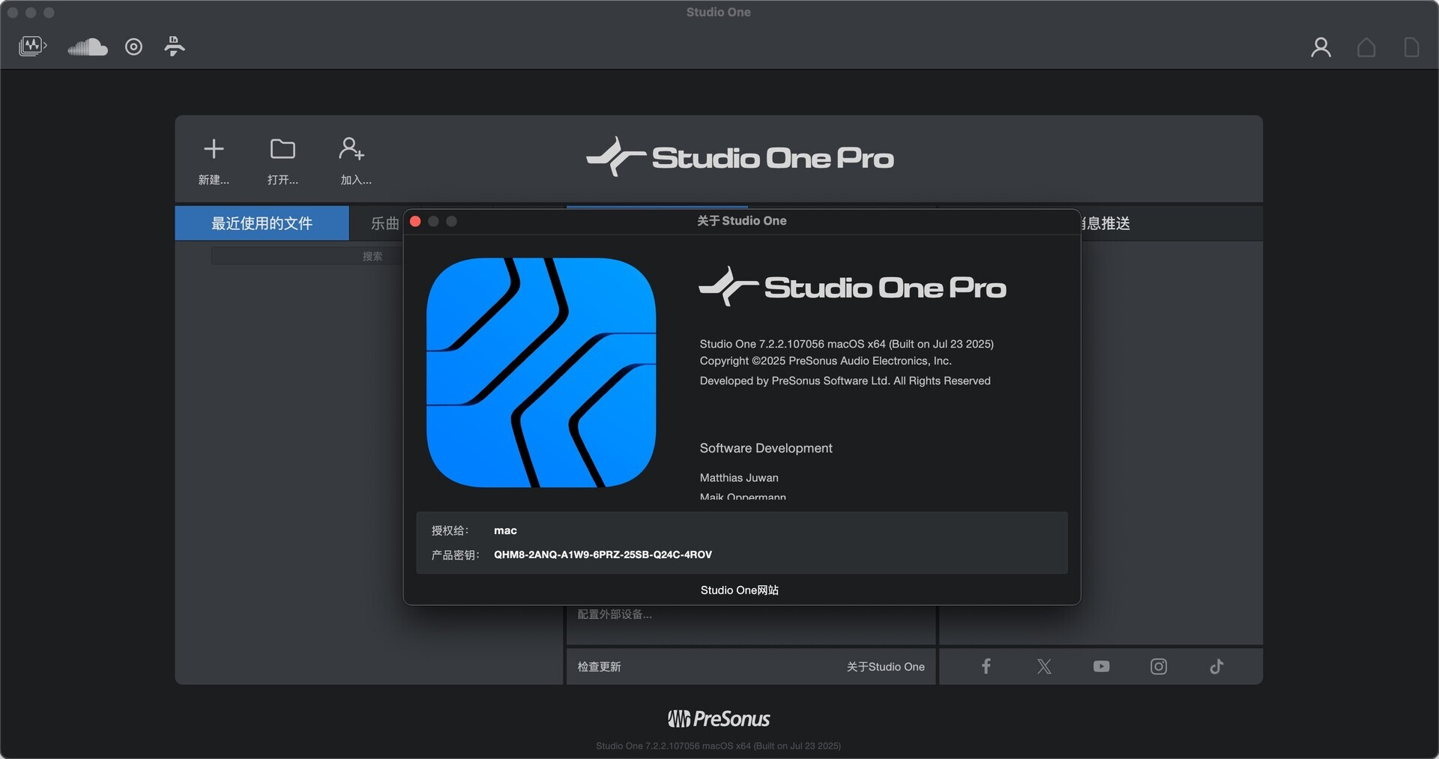Open the TikTok icon
Screen dimensions: 1439x759
coord(1216,666)
